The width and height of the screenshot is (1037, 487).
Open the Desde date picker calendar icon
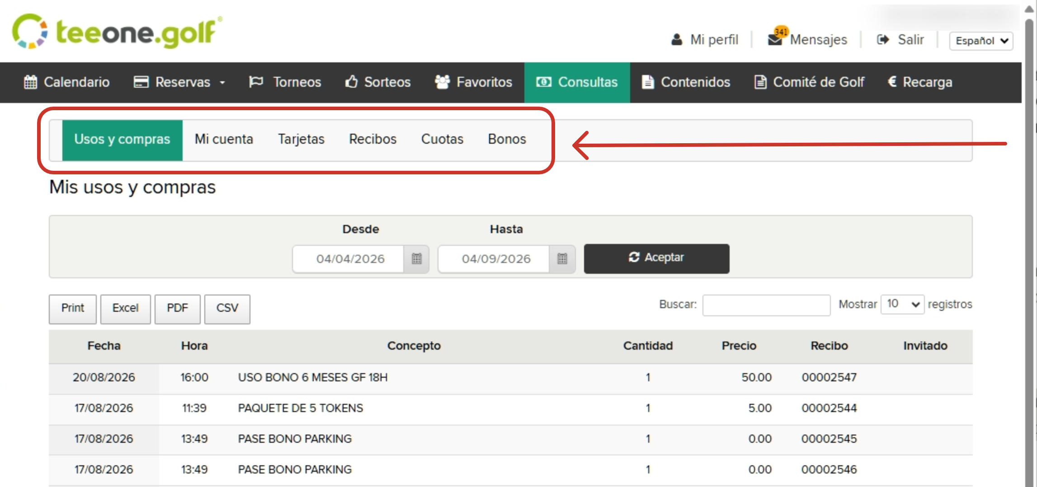click(416, 259)
